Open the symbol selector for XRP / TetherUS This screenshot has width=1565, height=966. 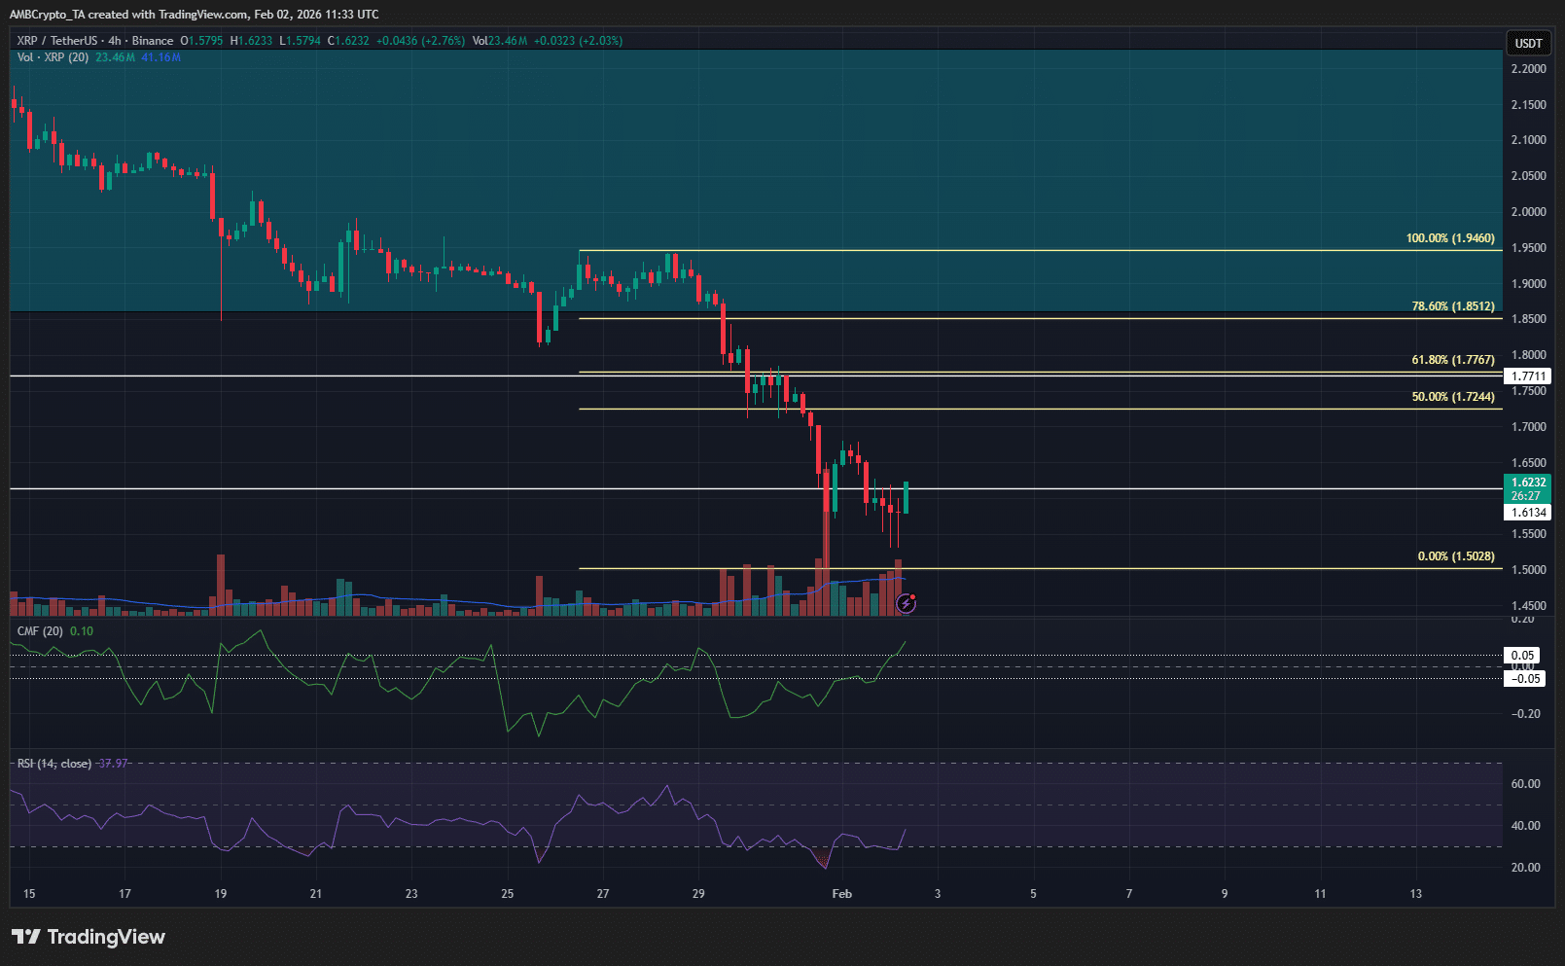point(58,41)
